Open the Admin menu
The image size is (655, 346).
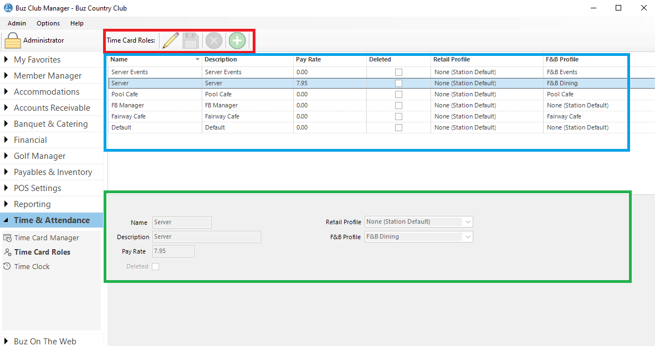click(x=17, y=23)
